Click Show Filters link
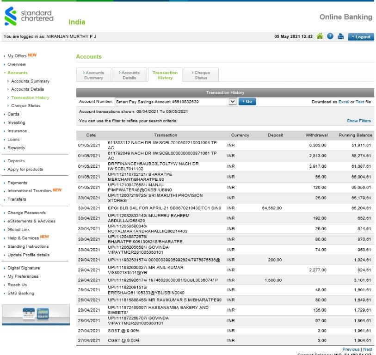376x355 pixels. (359, 121)
